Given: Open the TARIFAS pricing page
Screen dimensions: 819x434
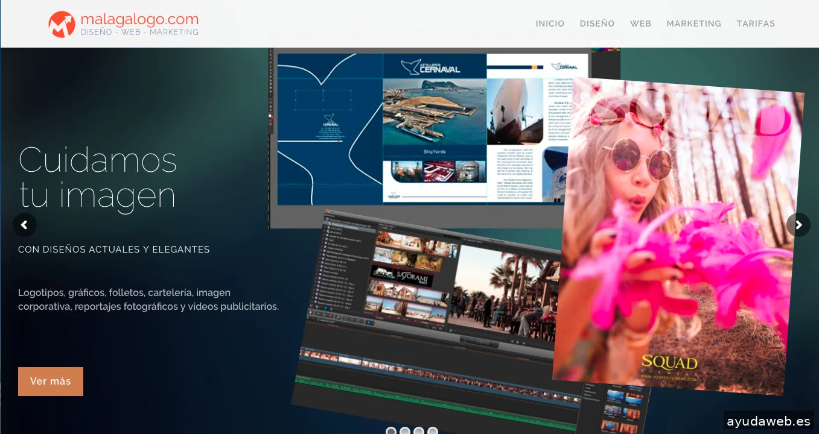Looking at the screenshot, I should [x=756, y=24].
